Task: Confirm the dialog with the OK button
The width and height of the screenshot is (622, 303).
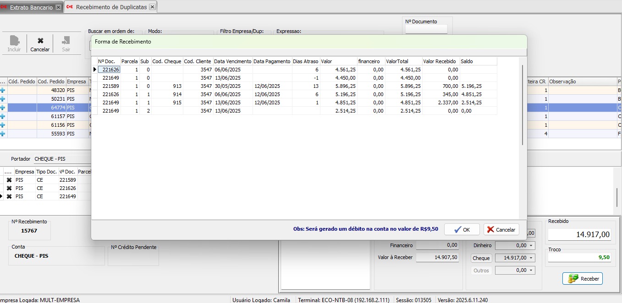Action: (462, 229)
